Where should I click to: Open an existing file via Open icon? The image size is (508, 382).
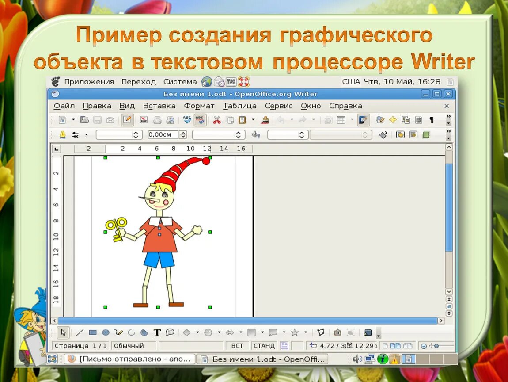point(84,120)
